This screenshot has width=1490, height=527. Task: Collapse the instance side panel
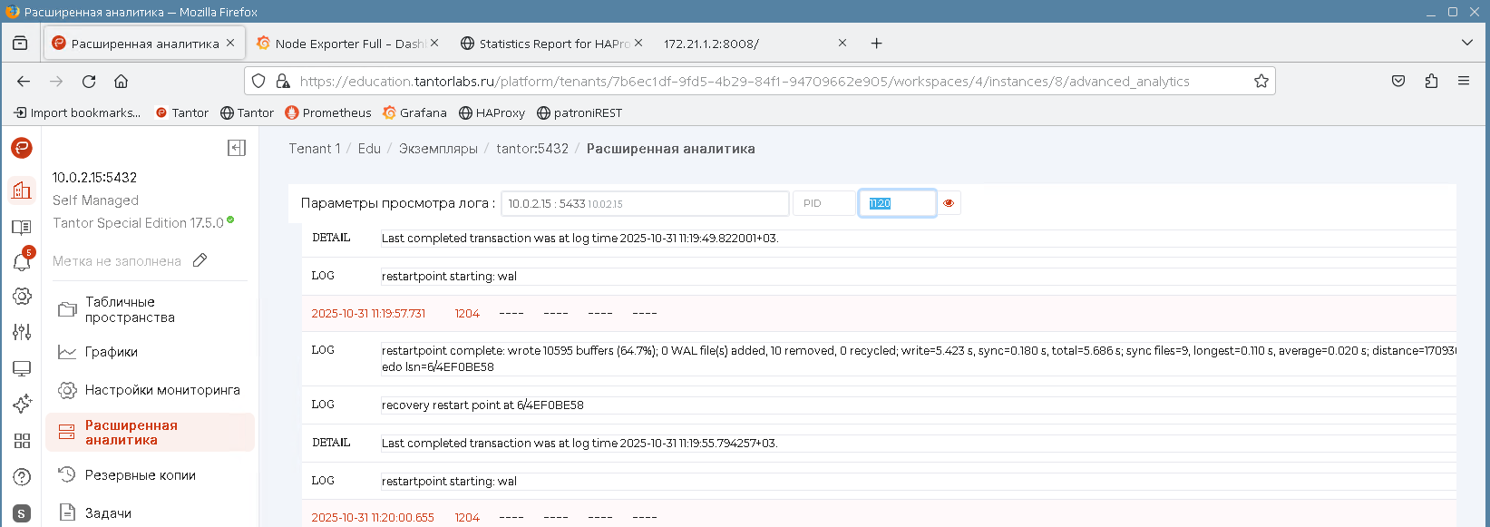[237, 148]
